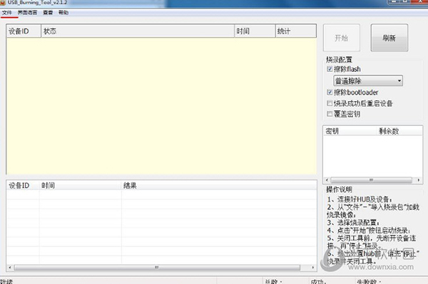Click the 结果 column header
This screenshot has width=428, height=284.
[219, 186]
